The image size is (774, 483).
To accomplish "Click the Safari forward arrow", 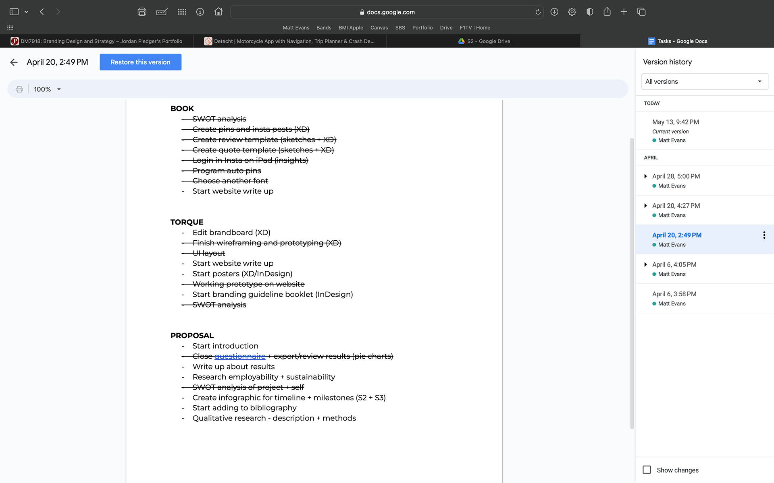I will 58,12.
